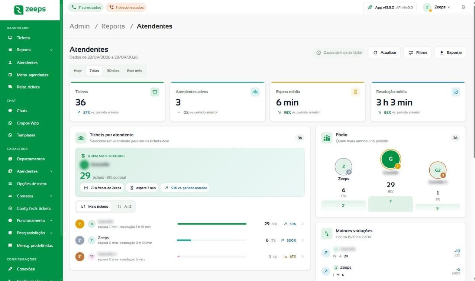Image resolution: width=475 pixels, height=281 pixels.
Task: Click the logout icon in the top bar
Action: pos(463,7)
